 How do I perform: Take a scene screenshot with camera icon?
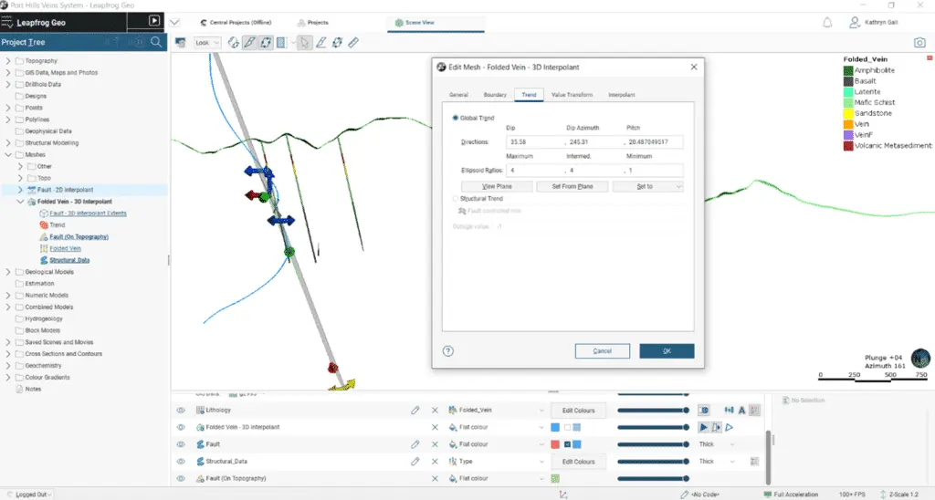pyautogui.click(x=919, y=42)
